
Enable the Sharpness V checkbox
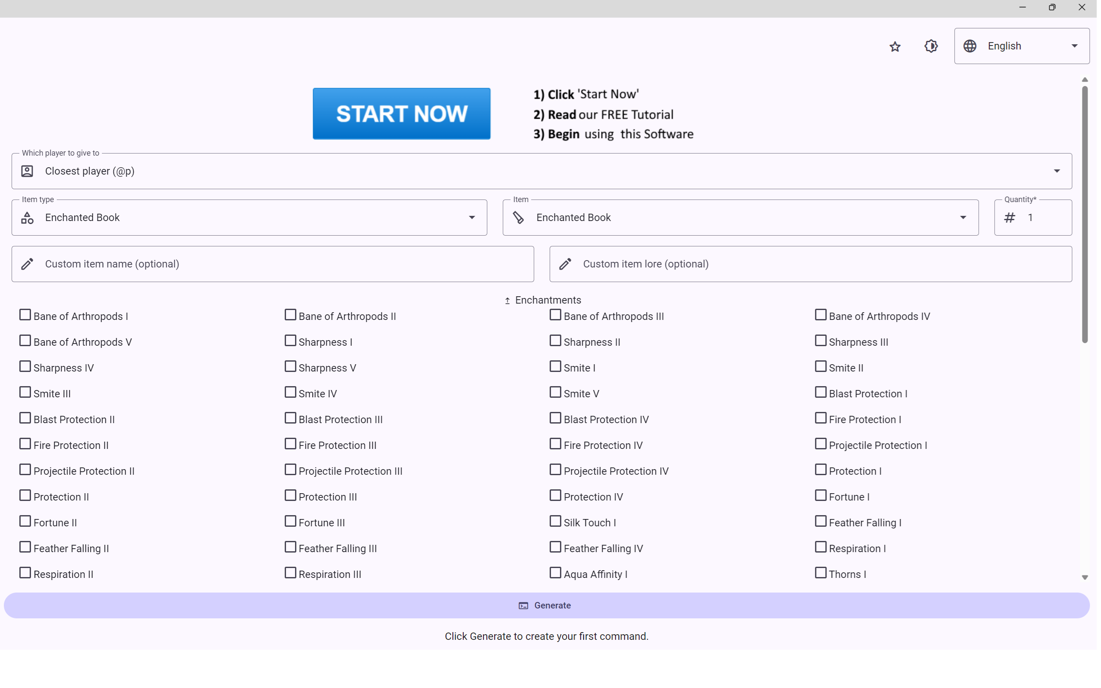point(290,367)
